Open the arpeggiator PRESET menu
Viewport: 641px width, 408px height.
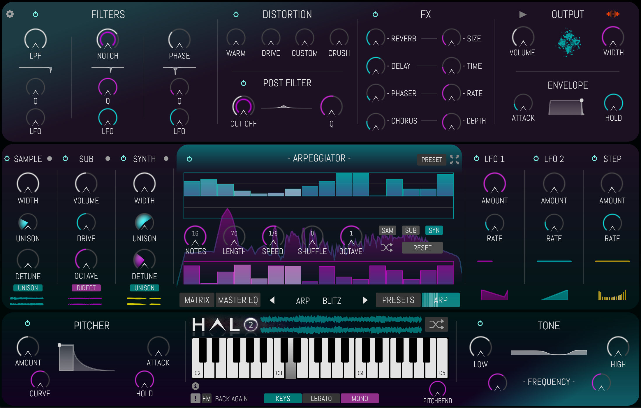coord(432,160)
